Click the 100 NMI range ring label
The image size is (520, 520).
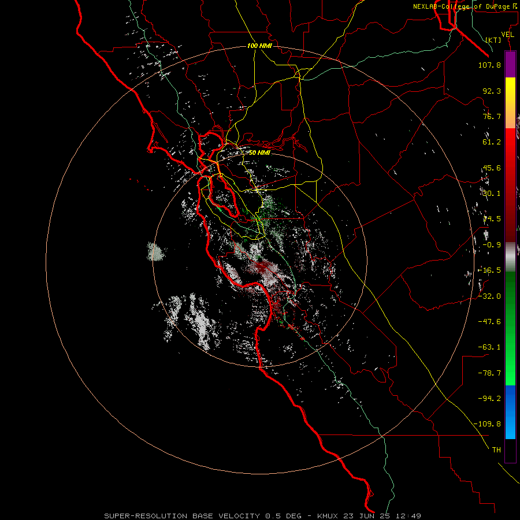tap(259, 46)
